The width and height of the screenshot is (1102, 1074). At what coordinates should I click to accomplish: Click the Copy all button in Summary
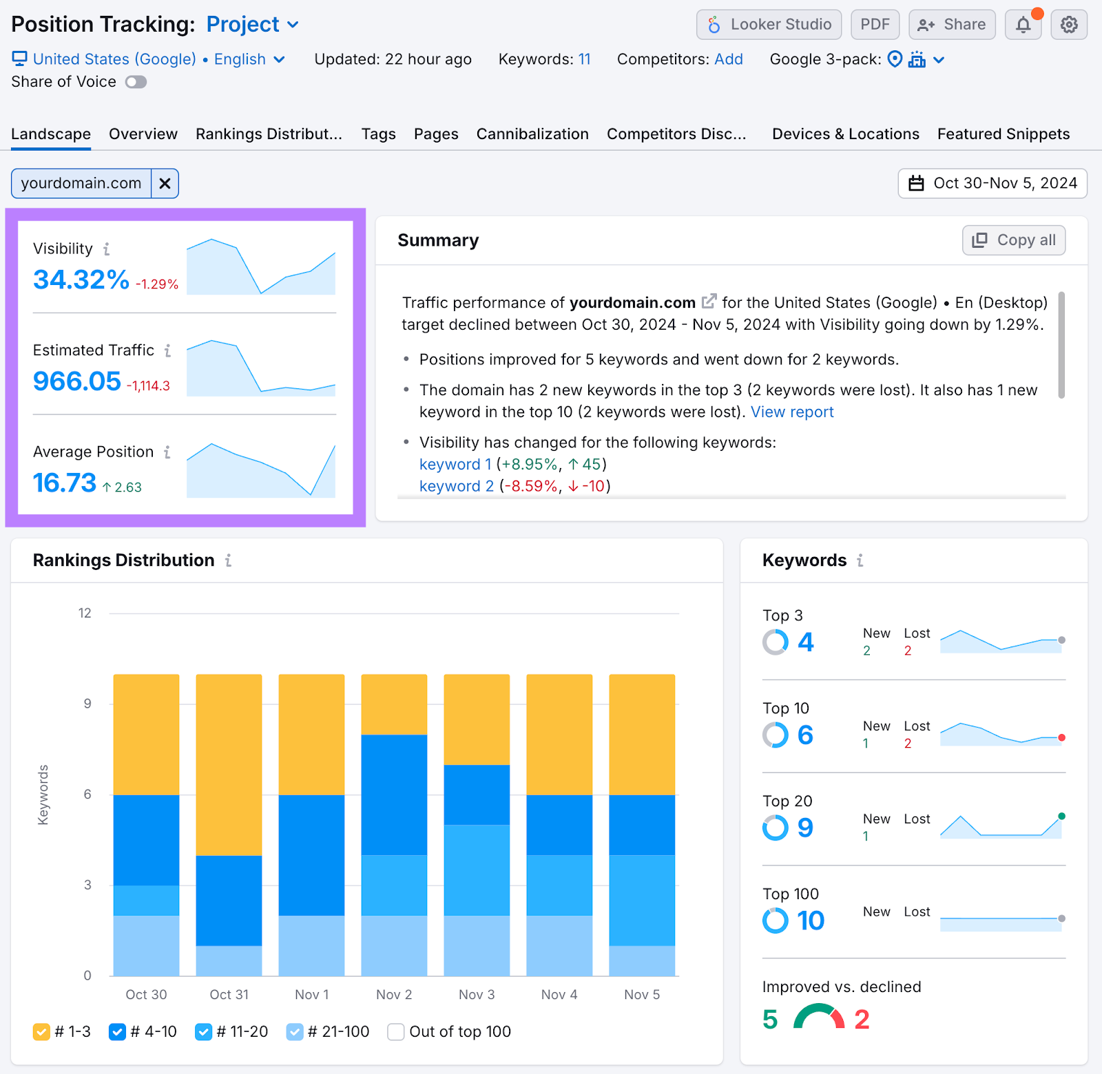1013,240
